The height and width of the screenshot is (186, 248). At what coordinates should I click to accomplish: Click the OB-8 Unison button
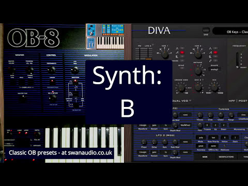pos(52,82)
